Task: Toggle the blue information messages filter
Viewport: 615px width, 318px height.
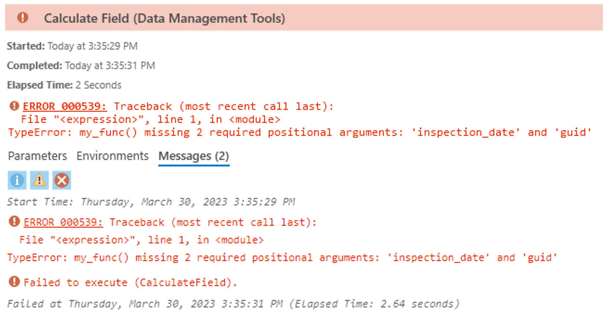Action: tap(17, 180)
